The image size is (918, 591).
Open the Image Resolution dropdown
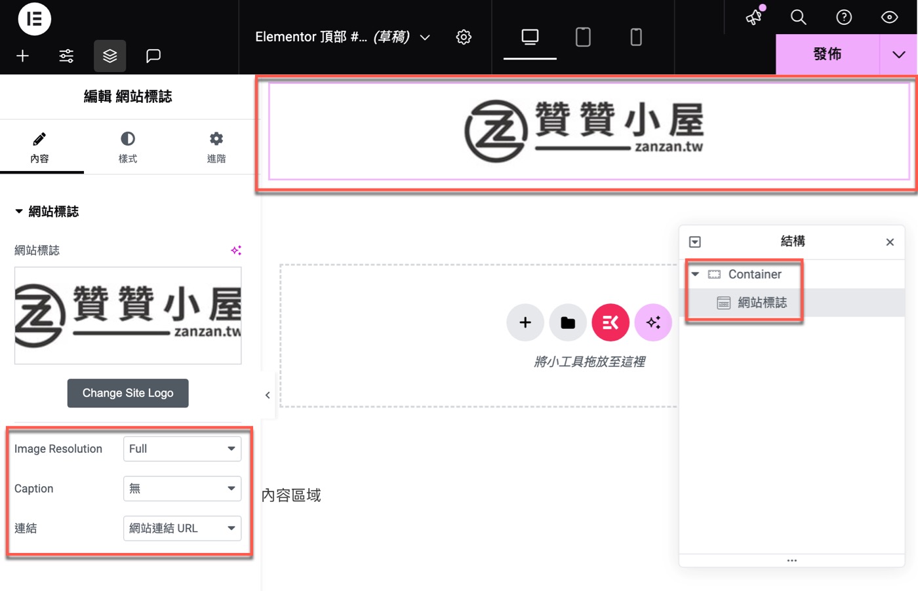tap(182, 449)
